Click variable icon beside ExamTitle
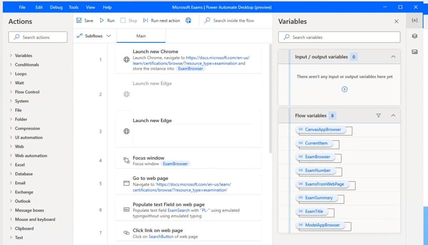The height and width of the screenshot is (245, 428). [x=301, y=212]
